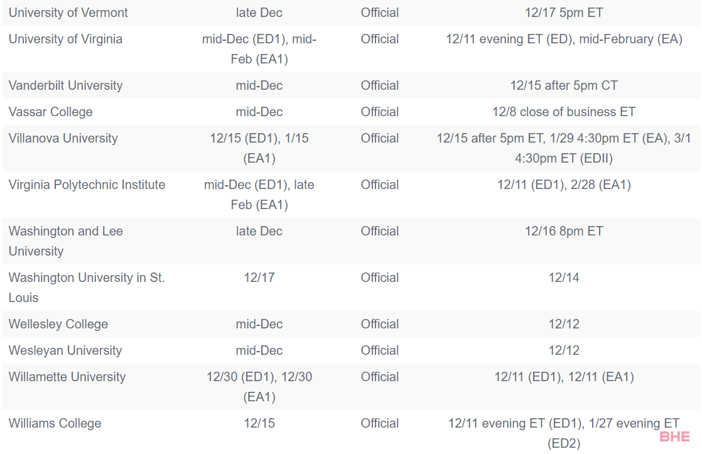The width and height of the screenshot is (702, 454).
Task: Click the pink BHE watermark logo
Action: 674,436
